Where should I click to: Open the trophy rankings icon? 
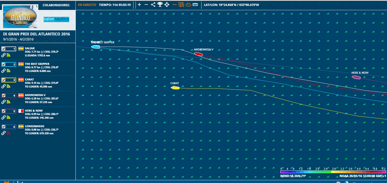[160, 5]
